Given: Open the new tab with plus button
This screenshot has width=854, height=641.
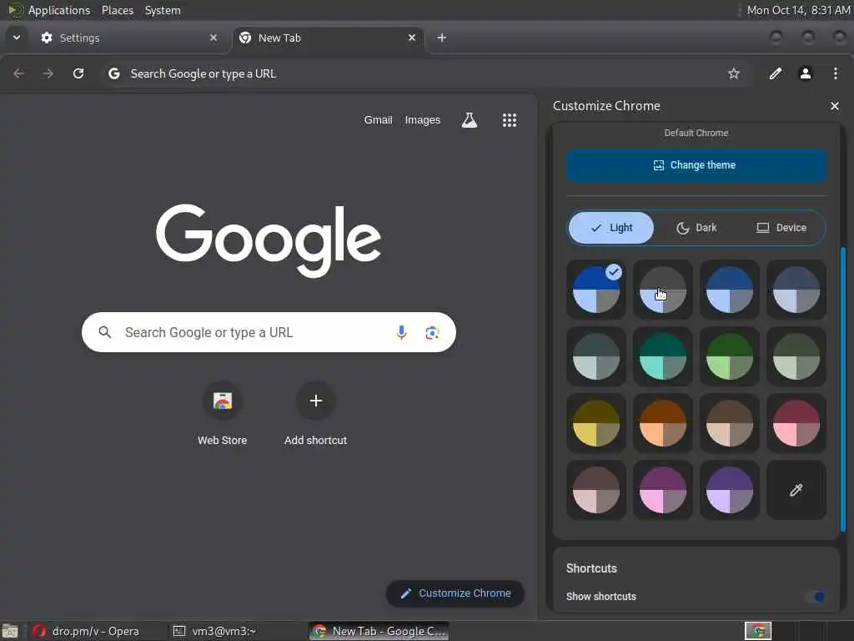Looking at the screenshot, I should point(442,38).
